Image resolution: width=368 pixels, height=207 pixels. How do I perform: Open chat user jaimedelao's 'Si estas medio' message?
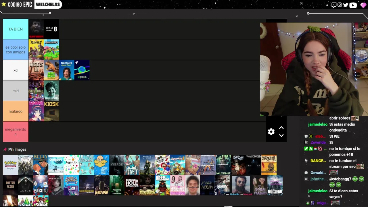click(342, 127)
